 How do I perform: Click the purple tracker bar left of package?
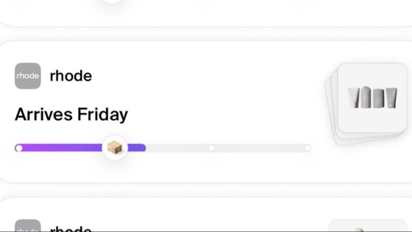61,148
